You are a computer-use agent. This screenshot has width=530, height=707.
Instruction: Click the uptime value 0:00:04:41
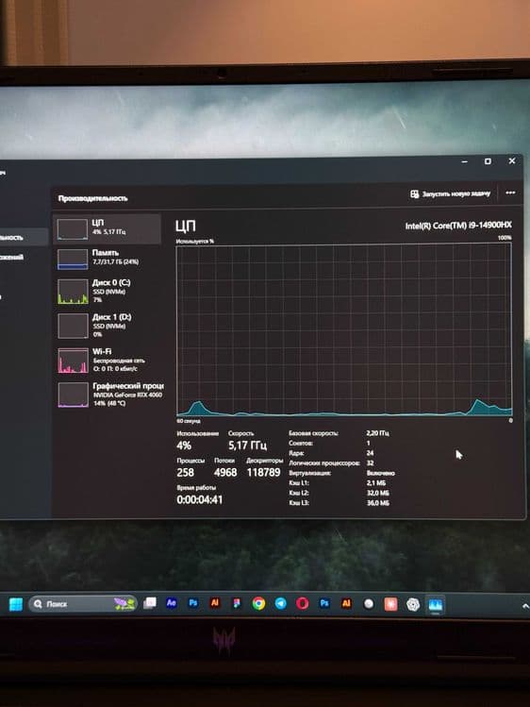pyautogui.click(x=200, y=499)
